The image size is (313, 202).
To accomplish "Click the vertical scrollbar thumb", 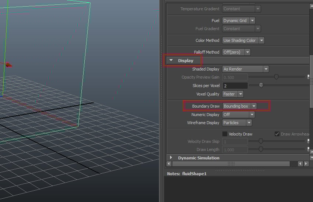I will point(312,82).
